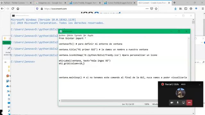Screen dimensions: 205x115
Task: Click the 100% zoom status in Notepad
Action: pos(147,104)
